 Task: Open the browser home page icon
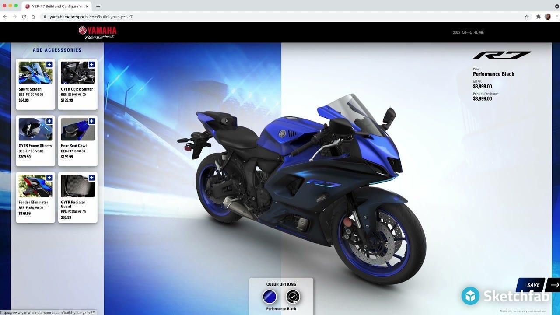click(33, 17)
